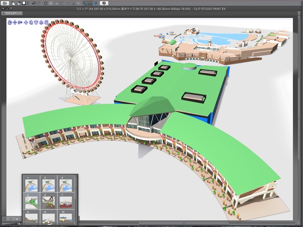Select the object rotate vertical axis icon
The image size is (303, 227).
tap(41, 22)
